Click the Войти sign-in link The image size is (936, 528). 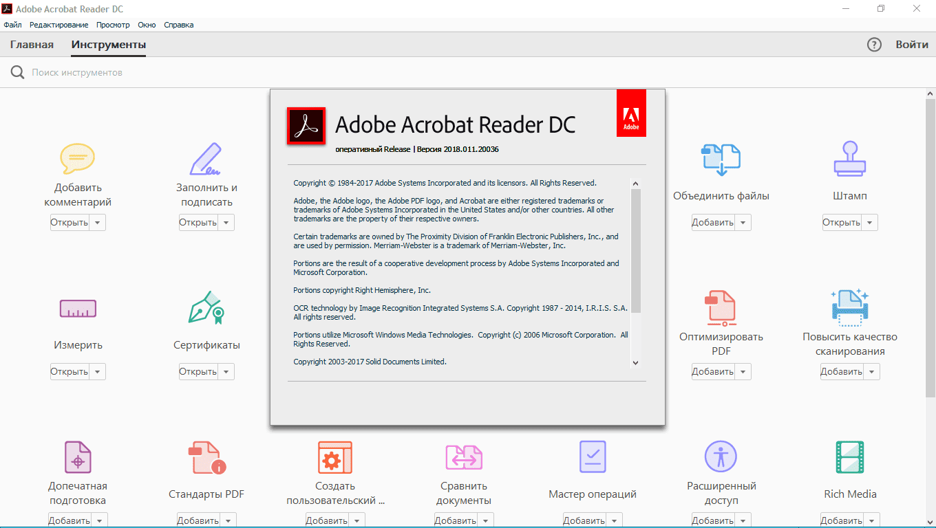click(911, 45)
